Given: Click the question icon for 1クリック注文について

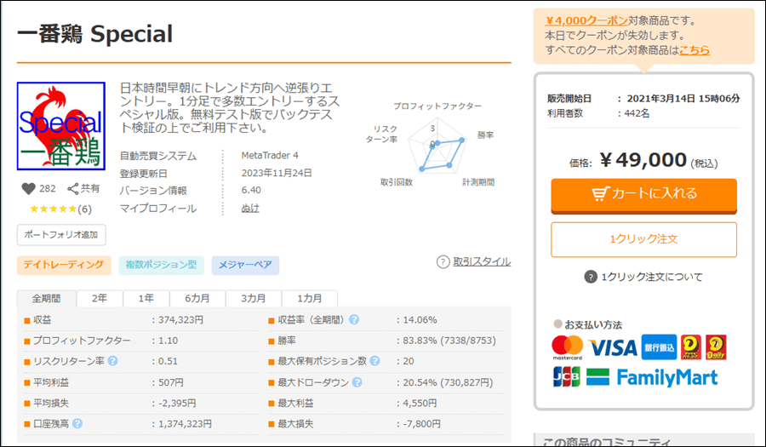Looking at the screenshot, I should [591, 277].
